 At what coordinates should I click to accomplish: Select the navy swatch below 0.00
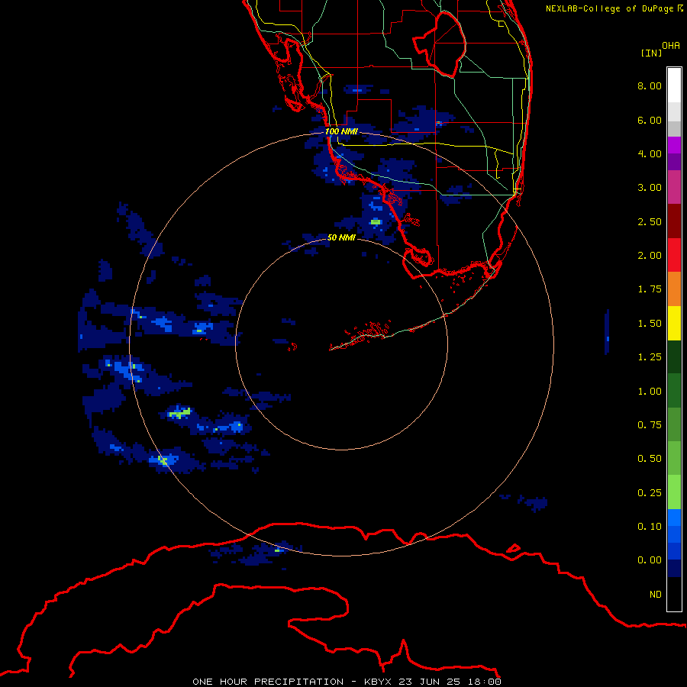pyautogui.click(x=674, y=569)
